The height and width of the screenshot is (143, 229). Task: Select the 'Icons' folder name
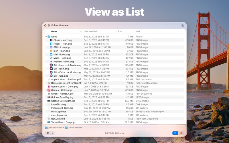pos(54,37)
